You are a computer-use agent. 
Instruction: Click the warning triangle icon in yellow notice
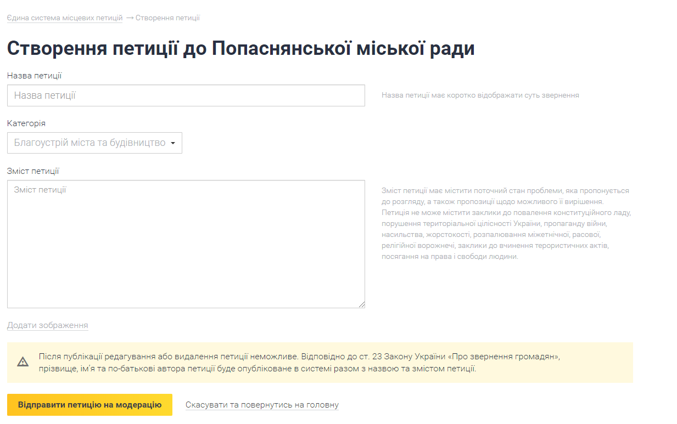click(x=23, y=362)
